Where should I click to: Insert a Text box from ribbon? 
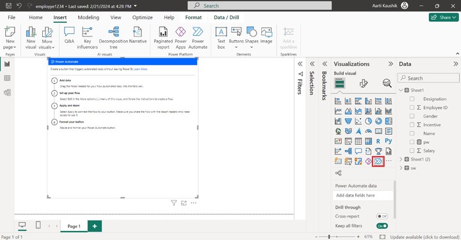[x=221, y=38]
